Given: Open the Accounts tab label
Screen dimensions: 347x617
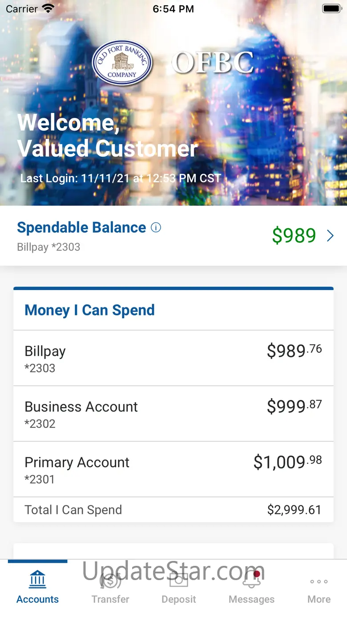Looking at the screenshot, I should tap(37, 599).
